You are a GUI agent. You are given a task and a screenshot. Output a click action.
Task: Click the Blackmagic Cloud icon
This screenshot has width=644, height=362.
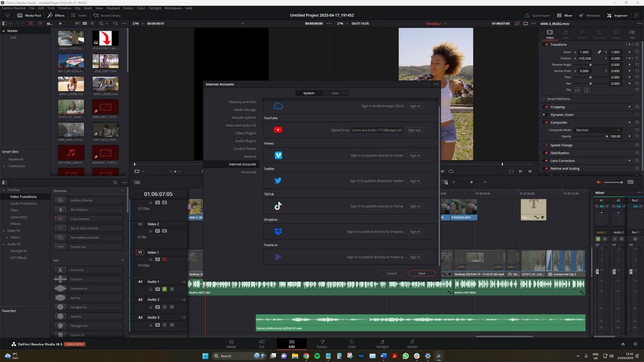(278, 106)
